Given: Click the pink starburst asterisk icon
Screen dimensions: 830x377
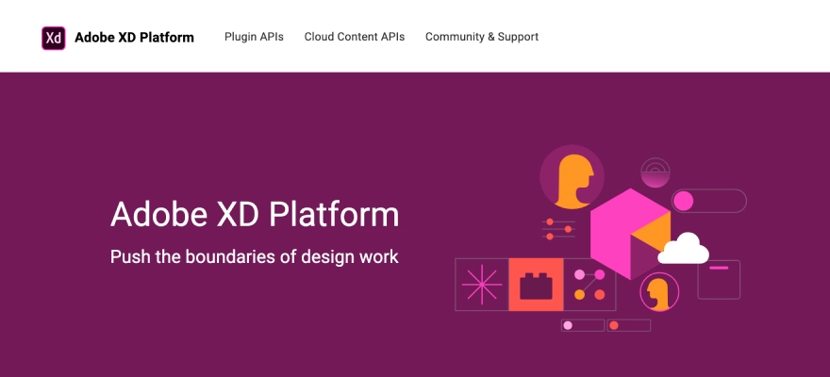Looking at the screenshot, I should 481,285.
